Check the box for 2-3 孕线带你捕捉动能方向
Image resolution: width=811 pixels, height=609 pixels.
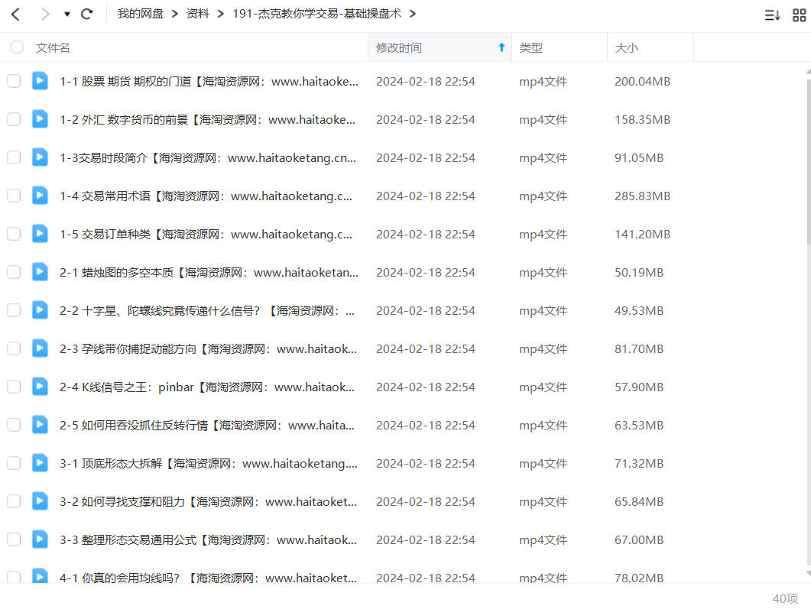14,349
